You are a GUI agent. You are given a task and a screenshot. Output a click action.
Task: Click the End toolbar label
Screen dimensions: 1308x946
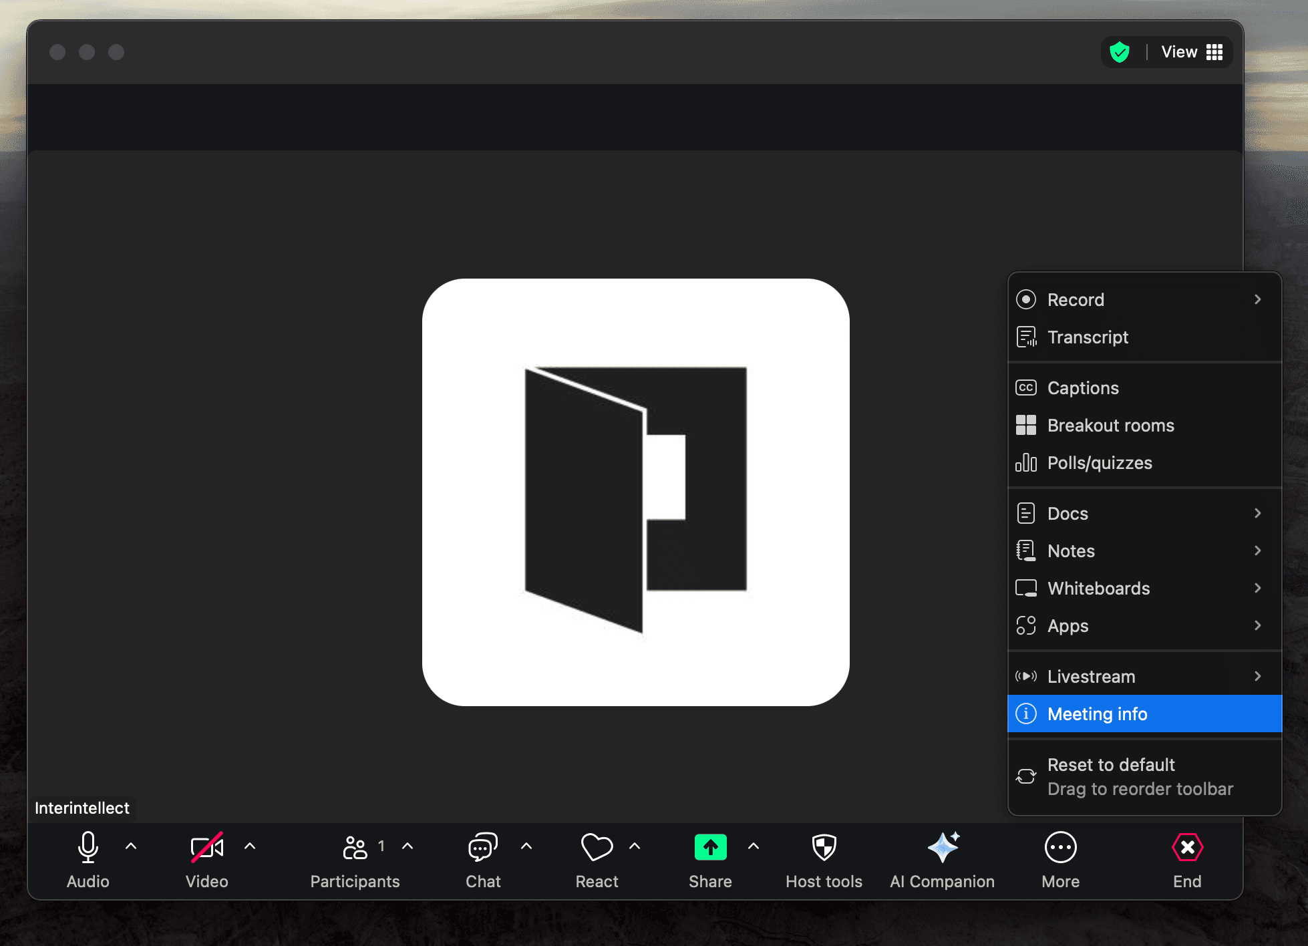click(1187, 882)
